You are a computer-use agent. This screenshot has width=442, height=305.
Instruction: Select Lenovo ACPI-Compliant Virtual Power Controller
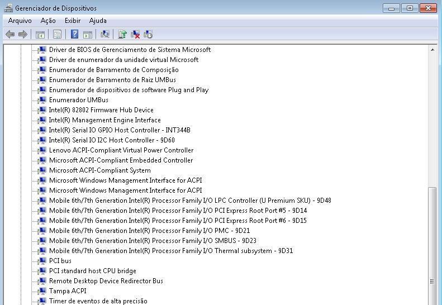pos(121,150)
